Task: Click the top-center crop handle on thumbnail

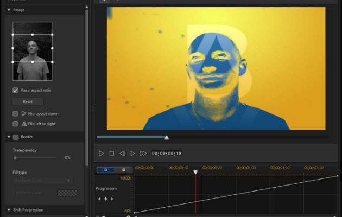Action: click(33, 35)
